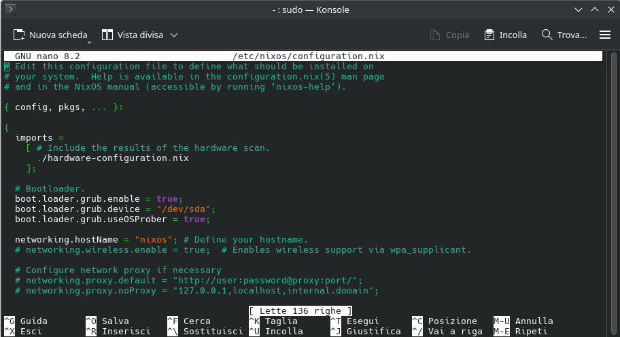Open the Nuova scheda dropdown arrow
The height and width of the screenshot is (337, 620).
tap(90, 36)
